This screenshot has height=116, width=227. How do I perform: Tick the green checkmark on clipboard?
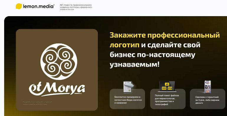(130, 90)
